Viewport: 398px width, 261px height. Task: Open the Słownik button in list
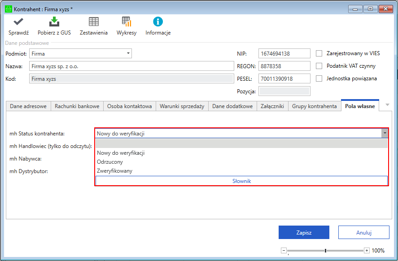pos(241,181)
